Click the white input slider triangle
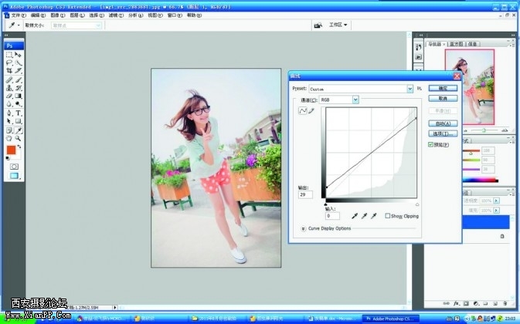The image size is (520, 324). pos(417,204)
